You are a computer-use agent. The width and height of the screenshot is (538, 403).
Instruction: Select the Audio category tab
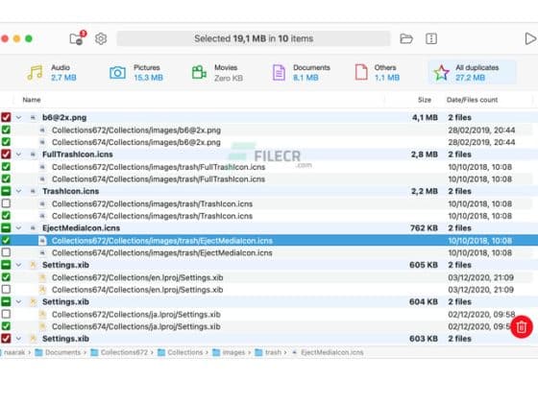point(52,72)
